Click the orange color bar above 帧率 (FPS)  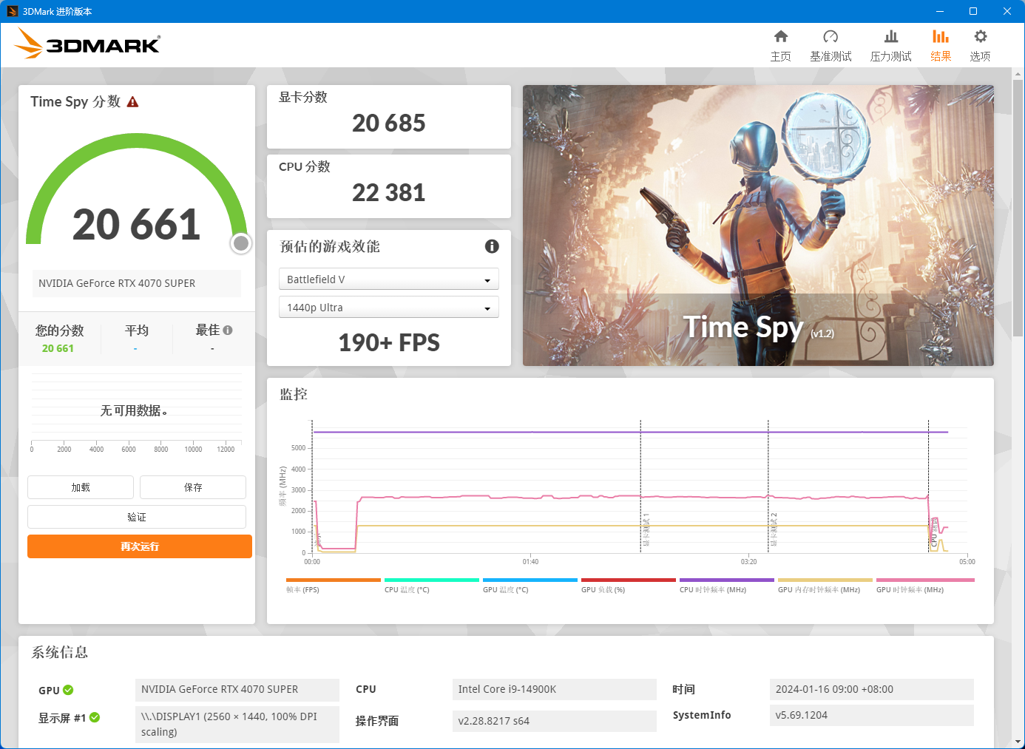tap(334, 580)
